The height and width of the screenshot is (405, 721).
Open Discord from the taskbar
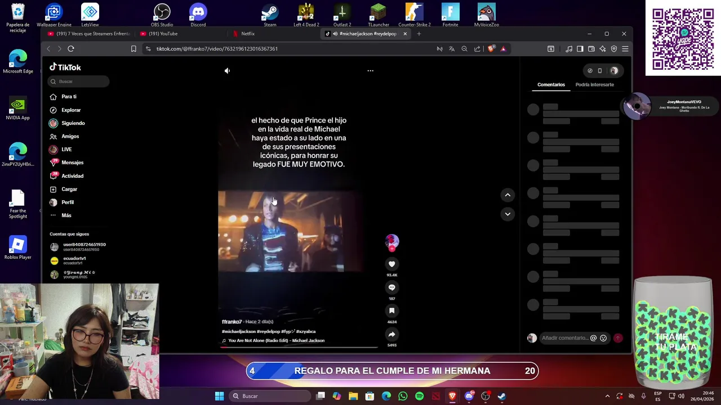tap(469, 396)
